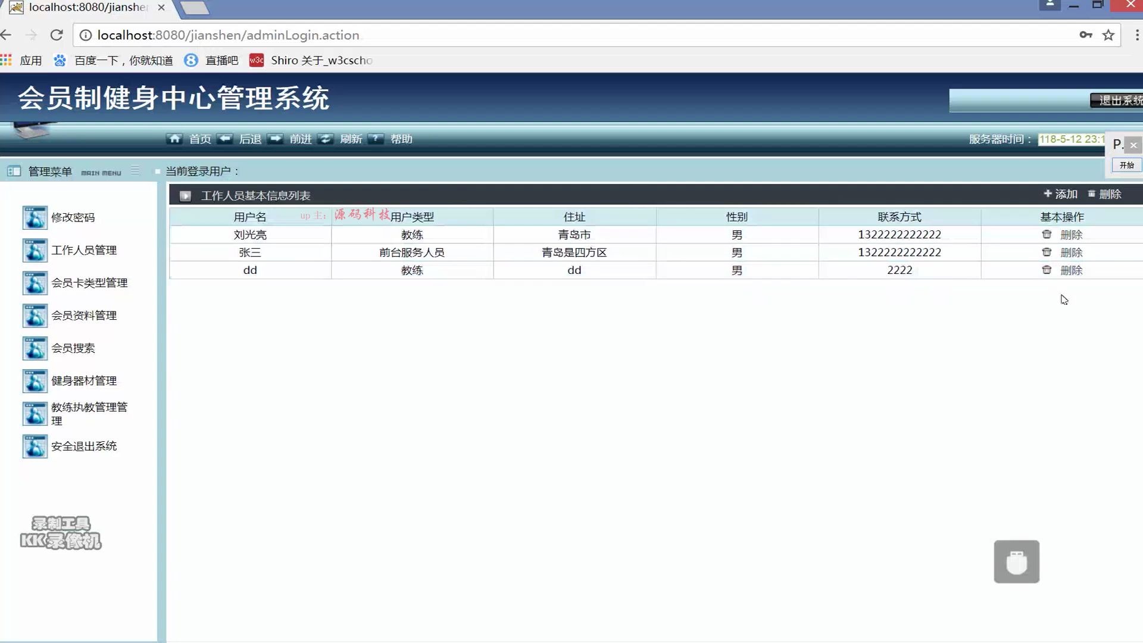Click trash icon in 刘光亮 row
This screenshot has height=643, width=1143.
(x=1047, y=235)
